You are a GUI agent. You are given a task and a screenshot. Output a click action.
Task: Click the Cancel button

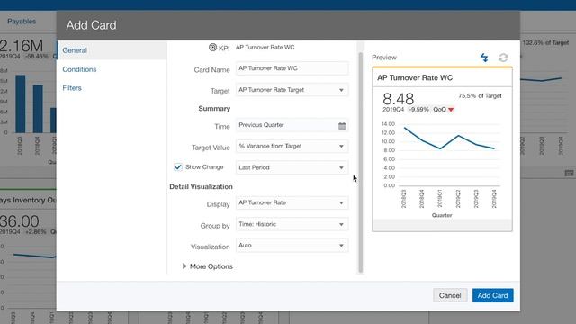tap(450, 295)
